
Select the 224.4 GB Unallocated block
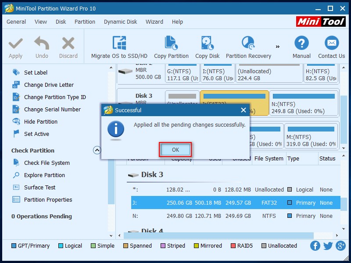[x=269, y=73]
